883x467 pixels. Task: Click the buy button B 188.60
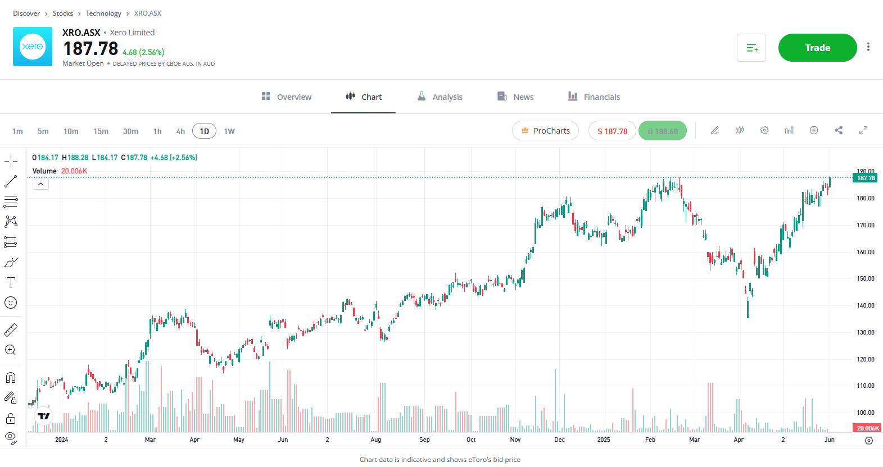click(663, 131)
